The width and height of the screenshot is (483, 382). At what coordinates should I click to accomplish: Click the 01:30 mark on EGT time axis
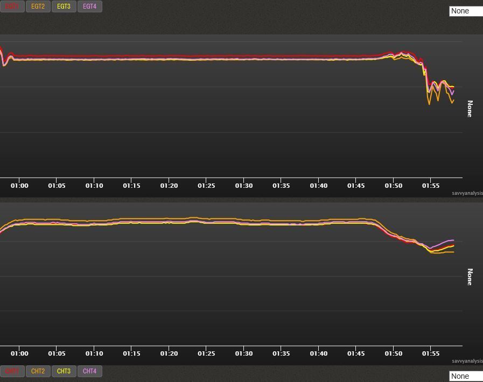tap(243, 186)
